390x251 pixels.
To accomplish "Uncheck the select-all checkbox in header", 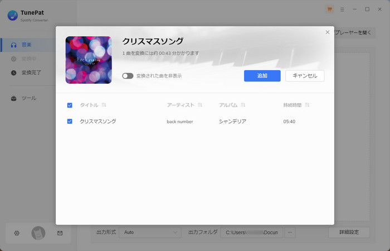I will click(x=70, y=105).
